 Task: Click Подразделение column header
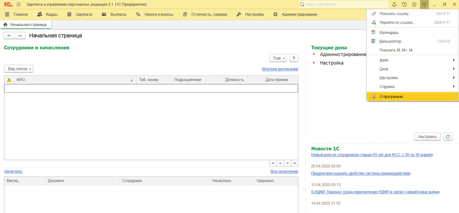pos(197,80)
